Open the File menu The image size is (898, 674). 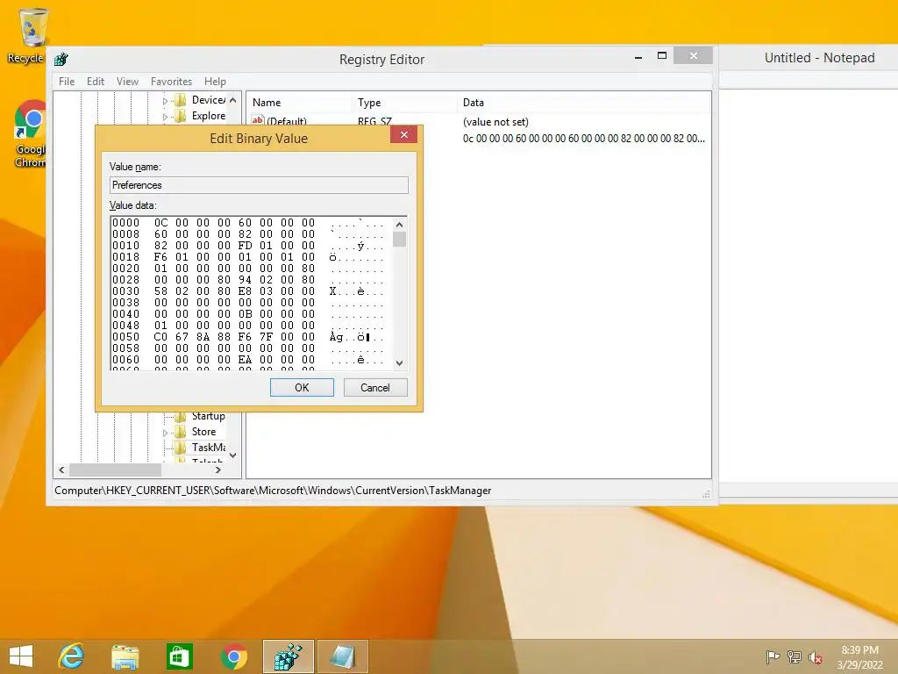pos(67,82)
